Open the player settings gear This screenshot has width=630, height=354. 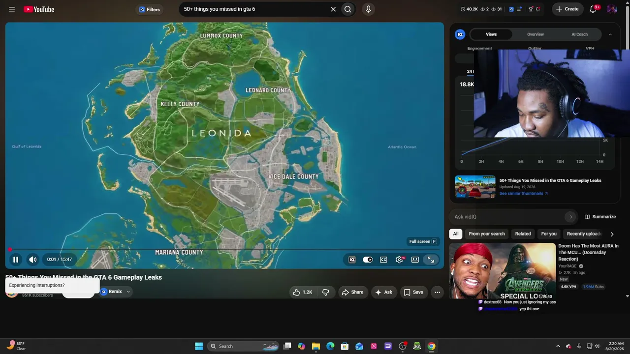coord(399,260)
